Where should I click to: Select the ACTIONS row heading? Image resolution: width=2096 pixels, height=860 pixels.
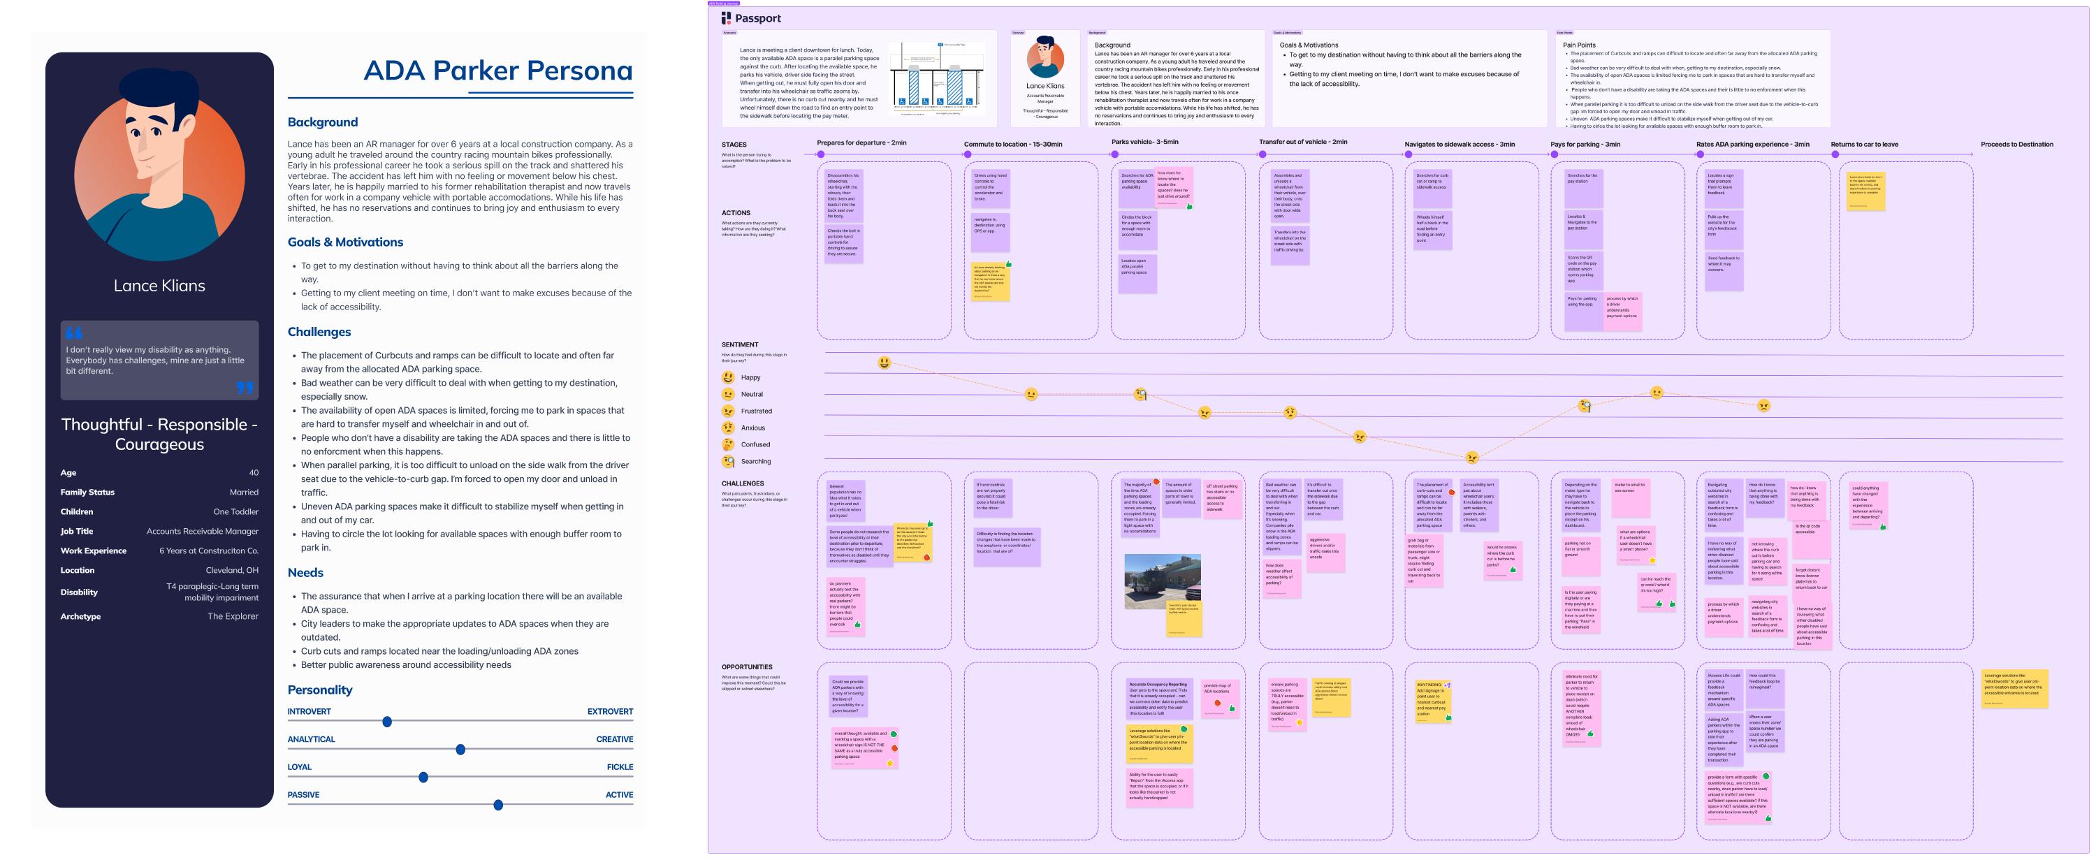[736, 213]
